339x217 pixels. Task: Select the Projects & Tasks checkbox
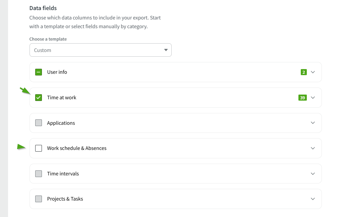(x=39, y=199)
